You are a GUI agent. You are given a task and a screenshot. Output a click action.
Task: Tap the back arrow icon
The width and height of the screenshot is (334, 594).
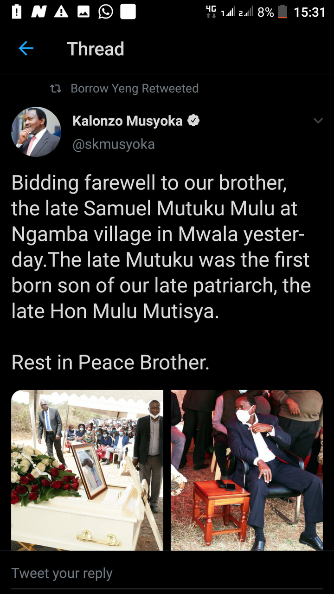point(26,48)
